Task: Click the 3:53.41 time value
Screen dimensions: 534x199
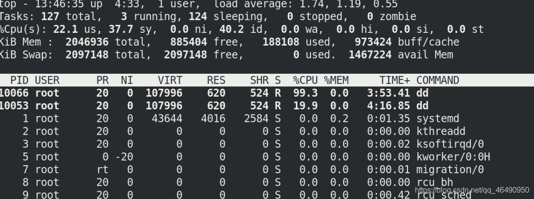Action: [389, 93]
